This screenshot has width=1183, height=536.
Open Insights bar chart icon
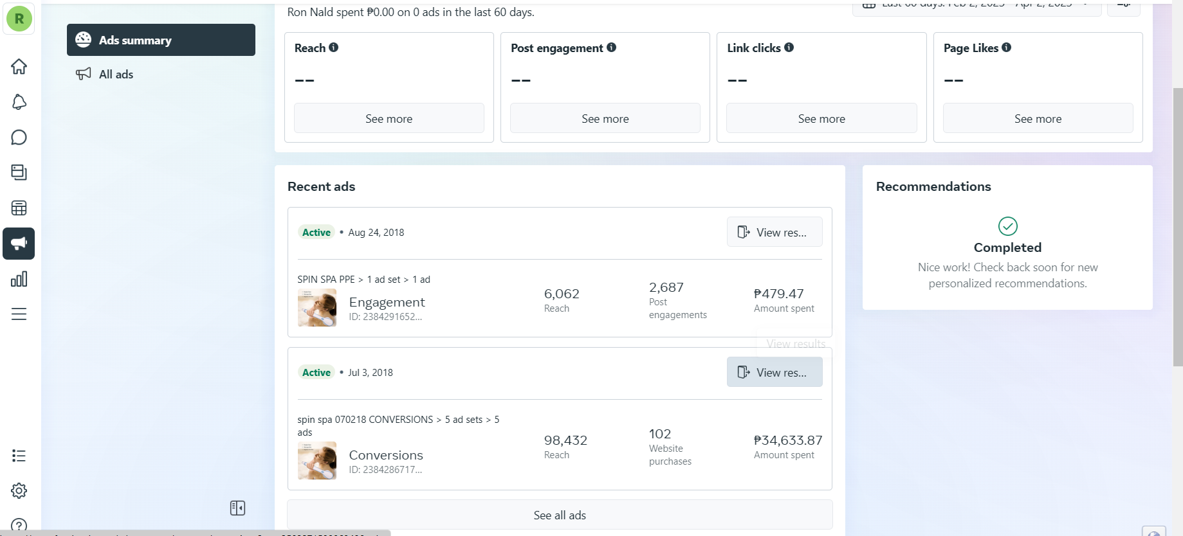coord(19,279)
